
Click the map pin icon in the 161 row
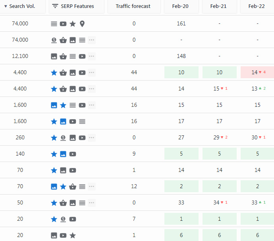[82, 24]
